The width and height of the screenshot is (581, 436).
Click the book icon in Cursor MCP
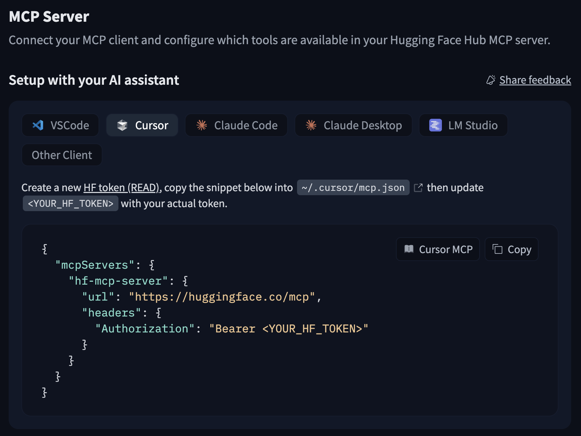409,249
